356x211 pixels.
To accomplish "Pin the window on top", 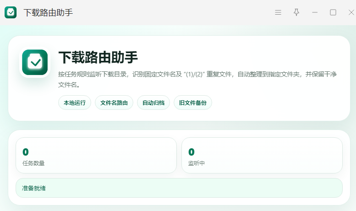I will pyautogui.click(x=296, y=12).
